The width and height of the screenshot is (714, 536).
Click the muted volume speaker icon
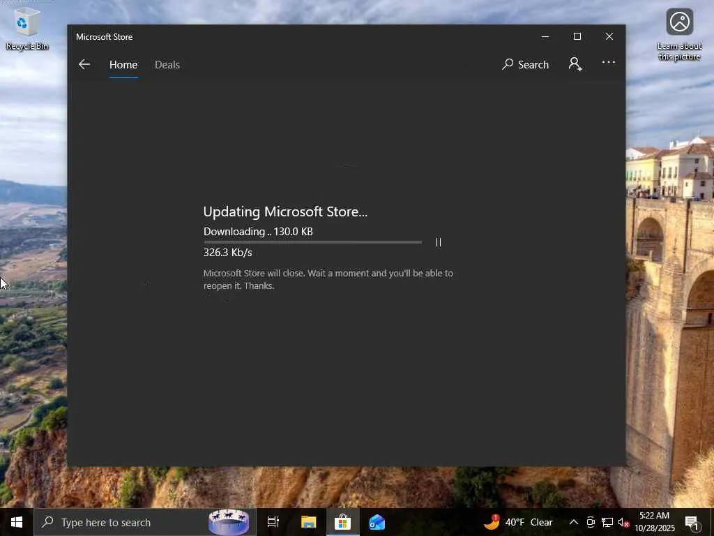623,522
